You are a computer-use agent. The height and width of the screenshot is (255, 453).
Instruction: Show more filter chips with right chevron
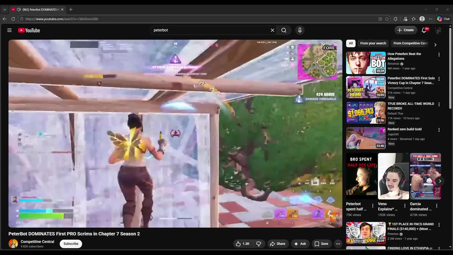click(x=435, y=45)
